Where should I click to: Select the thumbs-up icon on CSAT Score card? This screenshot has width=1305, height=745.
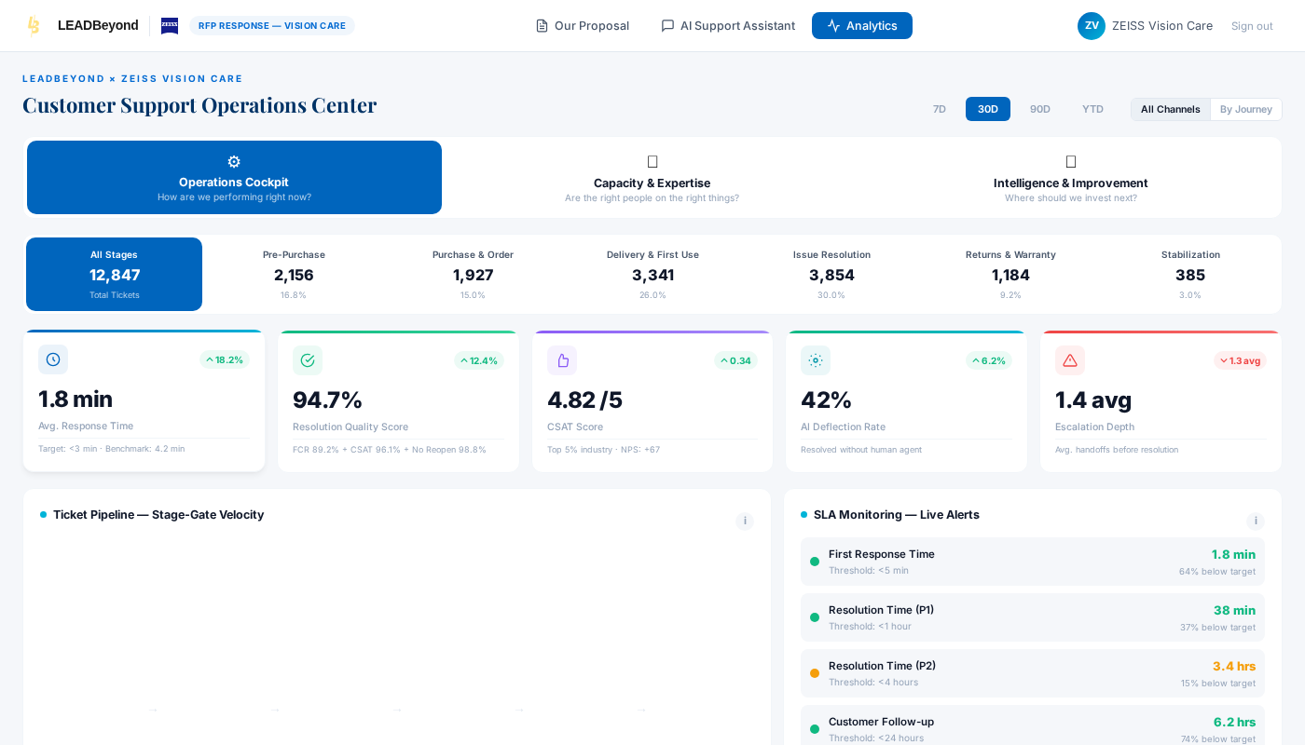562,359
